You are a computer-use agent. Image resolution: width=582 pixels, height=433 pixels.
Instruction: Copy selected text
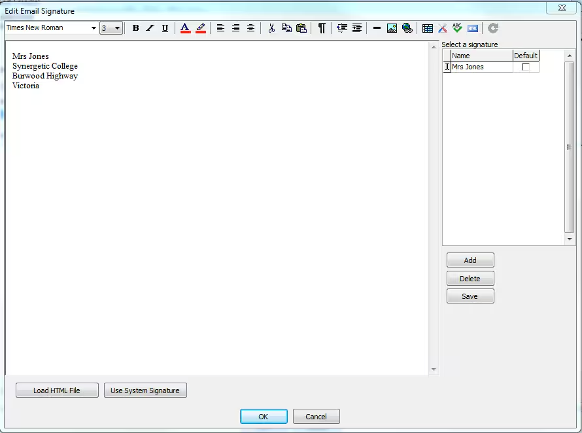(286, 28)
